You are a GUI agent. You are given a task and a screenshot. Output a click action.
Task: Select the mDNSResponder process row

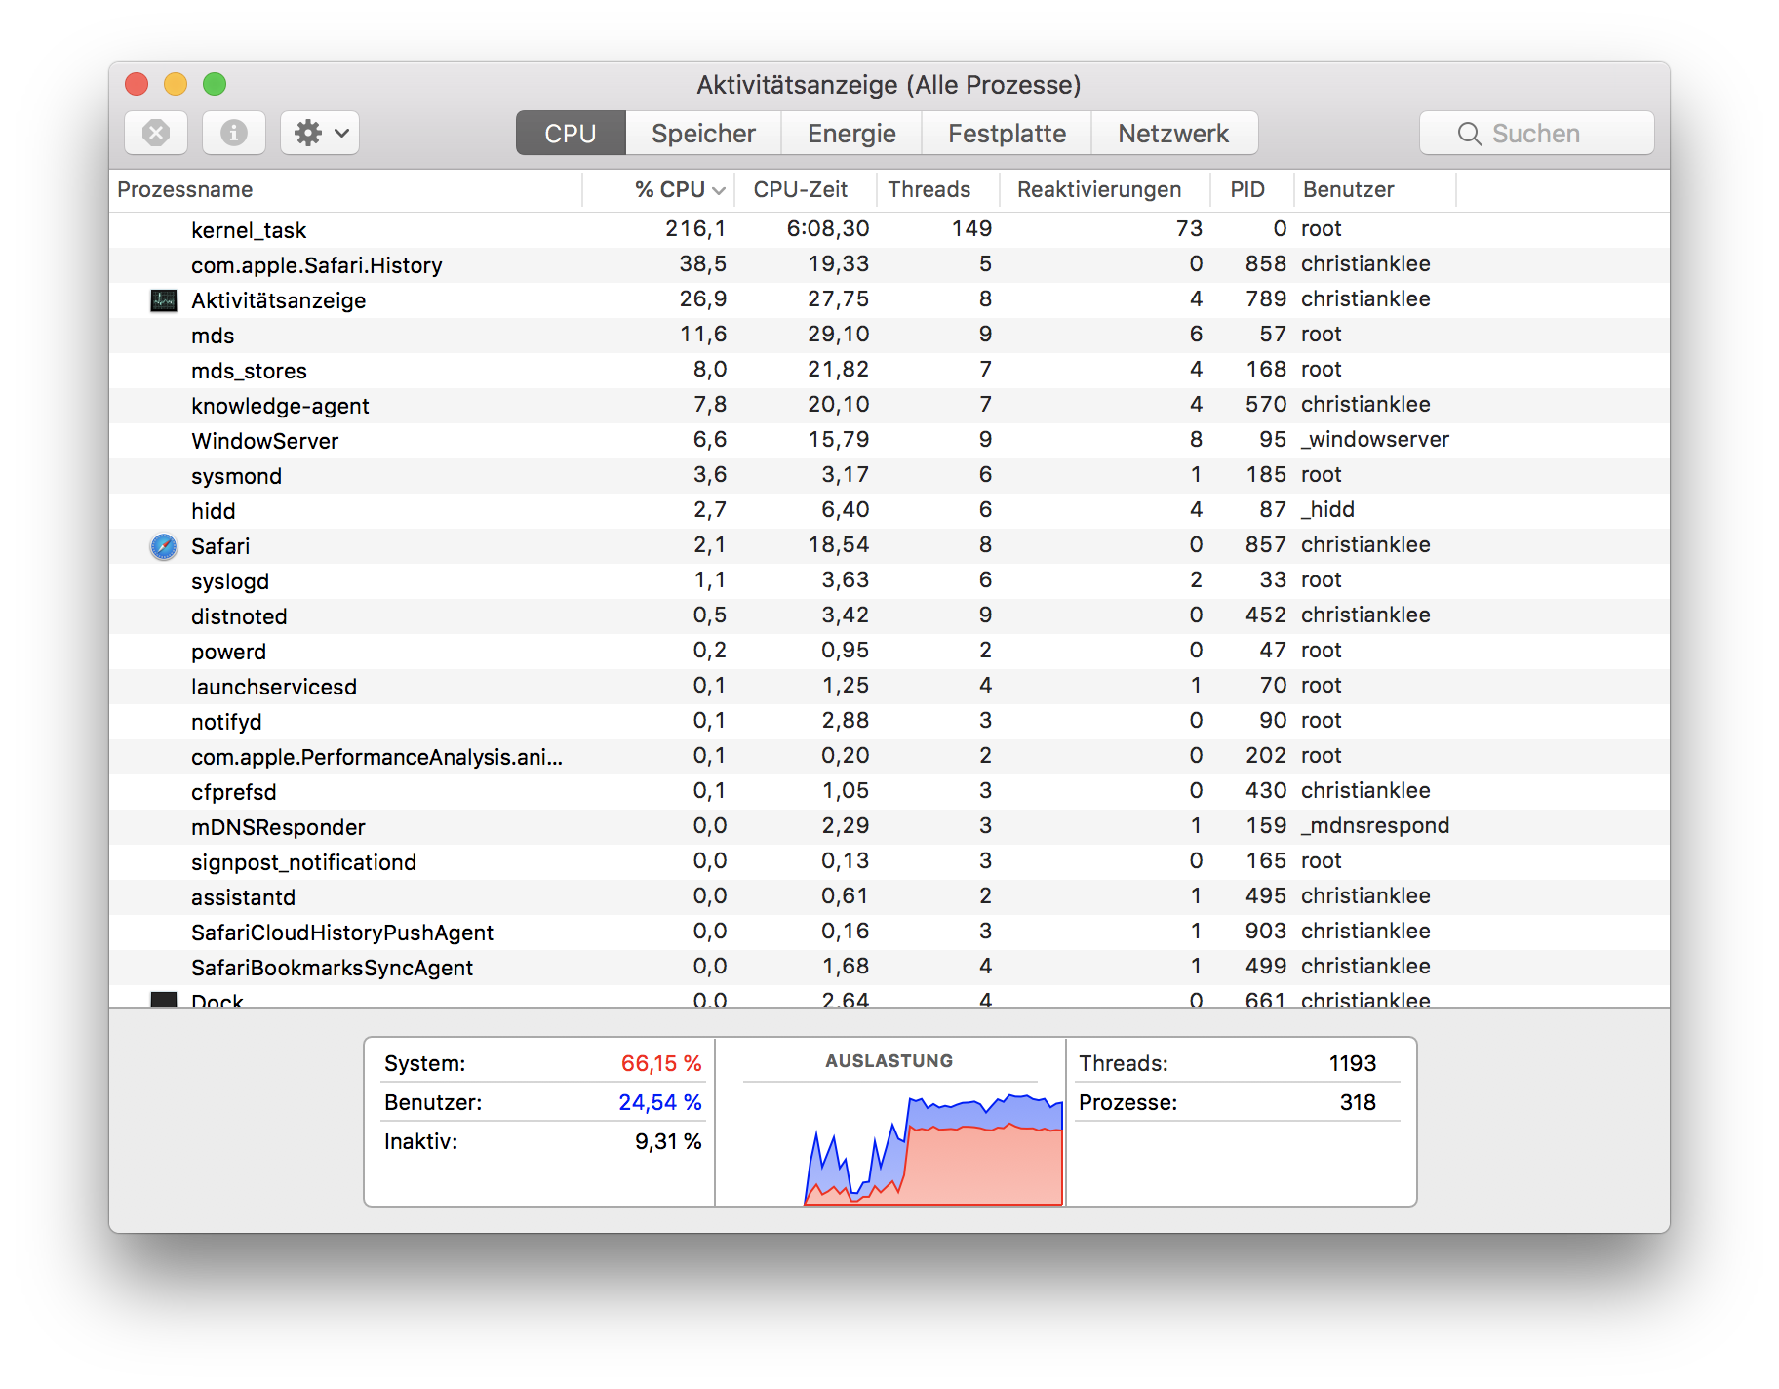point(889,826)
